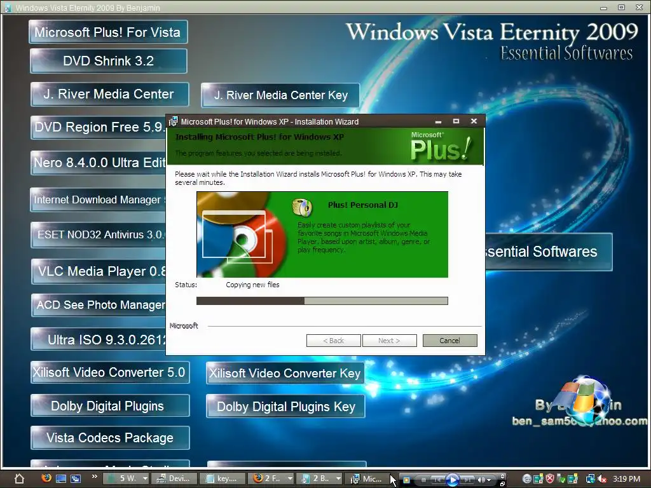Switch to key... notepad taskbar window
Screen dimensions: 651x488
[222, 478]
